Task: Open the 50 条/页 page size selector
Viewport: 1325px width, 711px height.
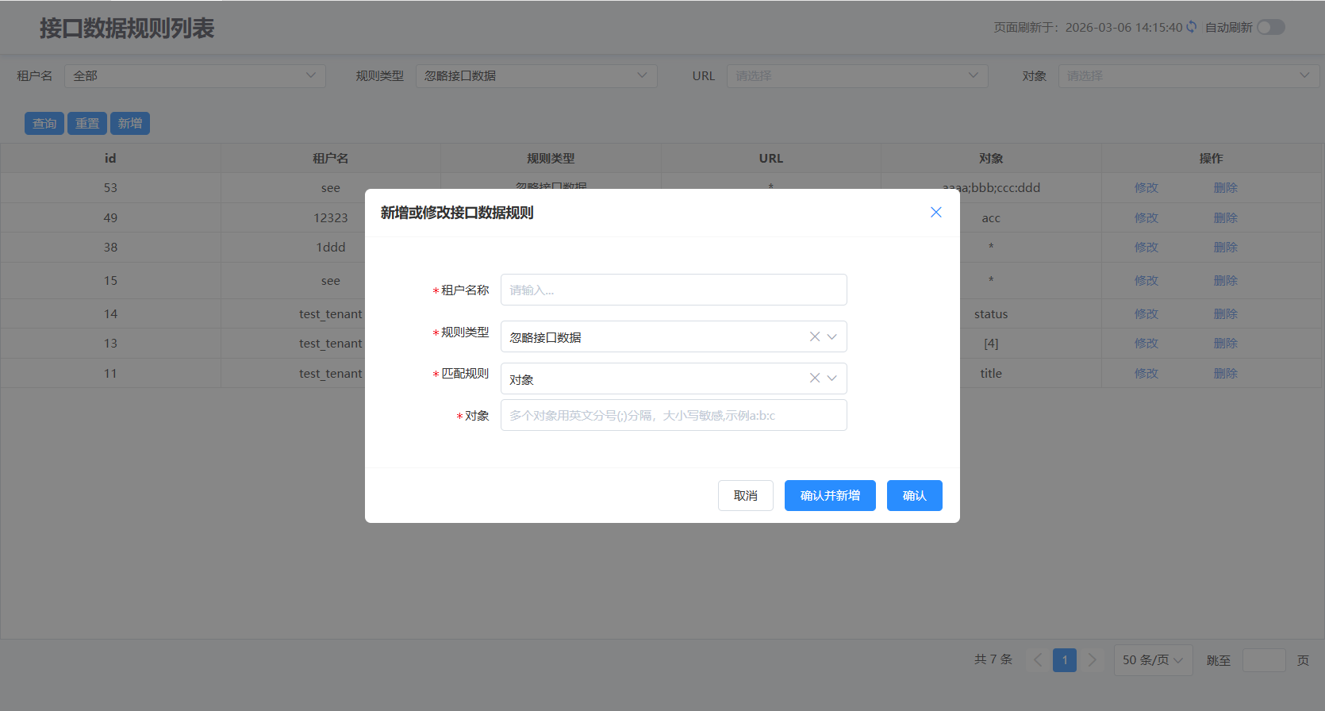Action: 1152,660
